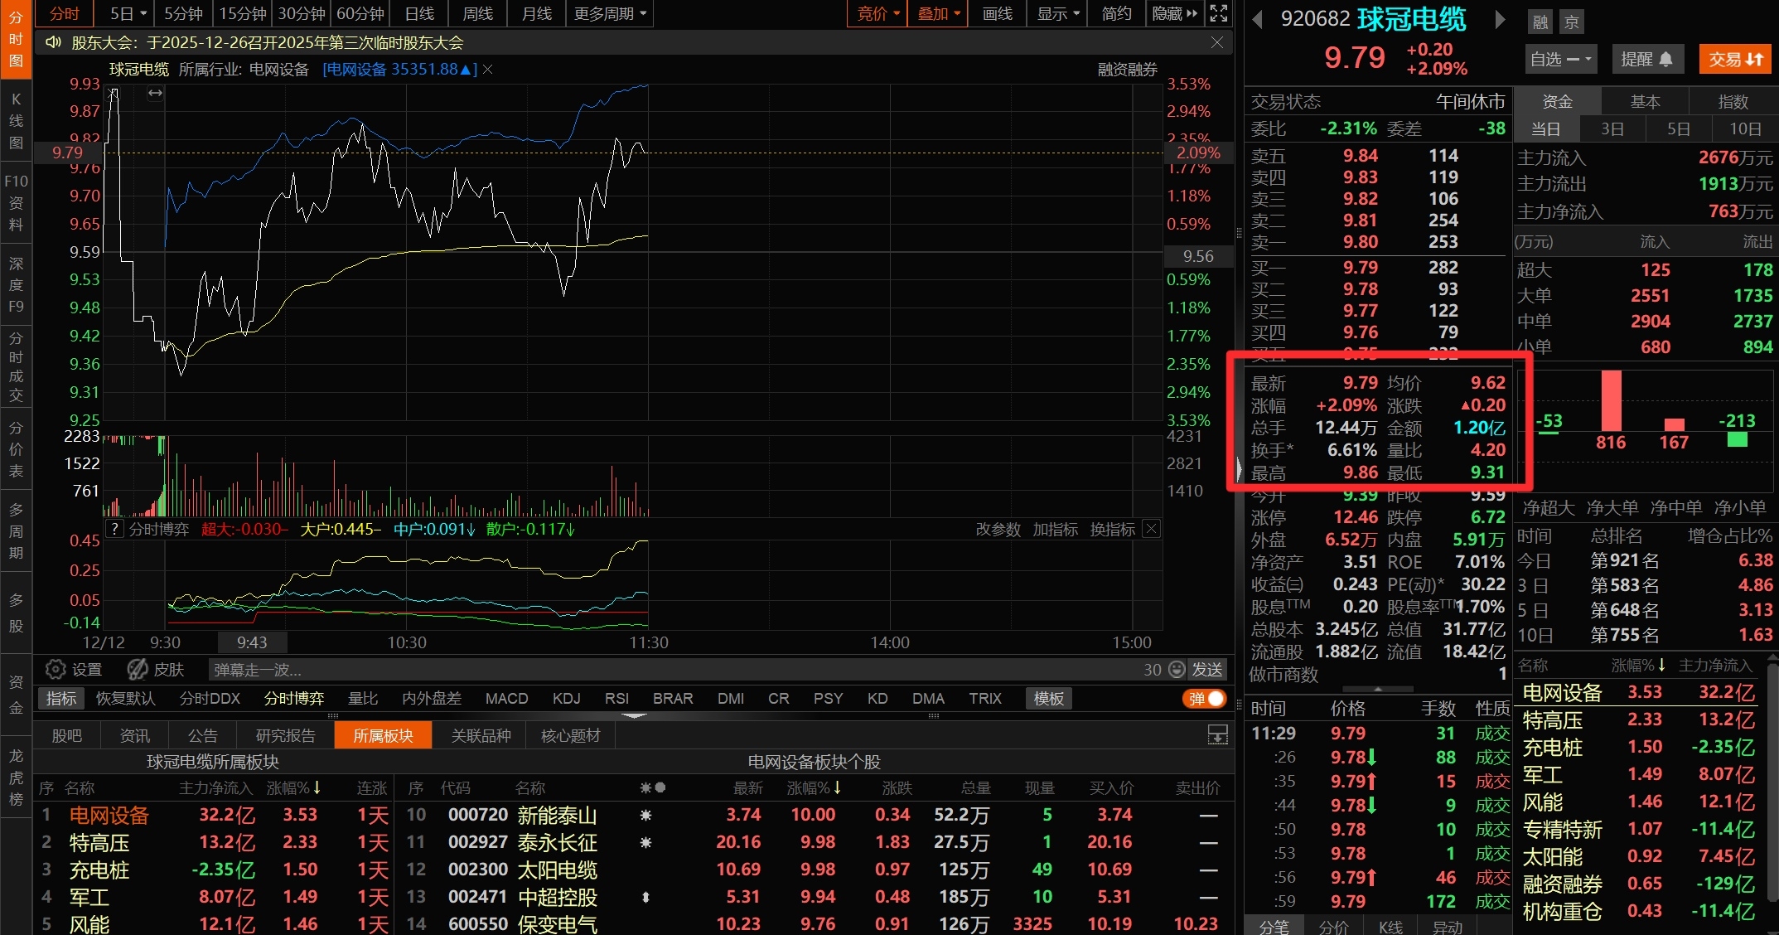1779x935 pixels.
Task: Click the orange 交易 button
Action: pos(1735,59)
